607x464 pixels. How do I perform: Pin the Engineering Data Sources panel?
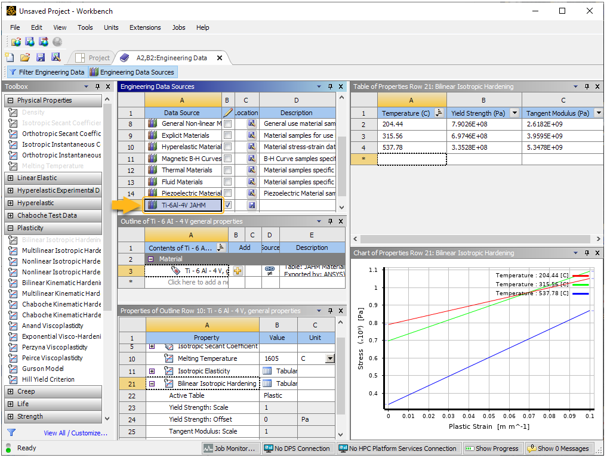330,86
